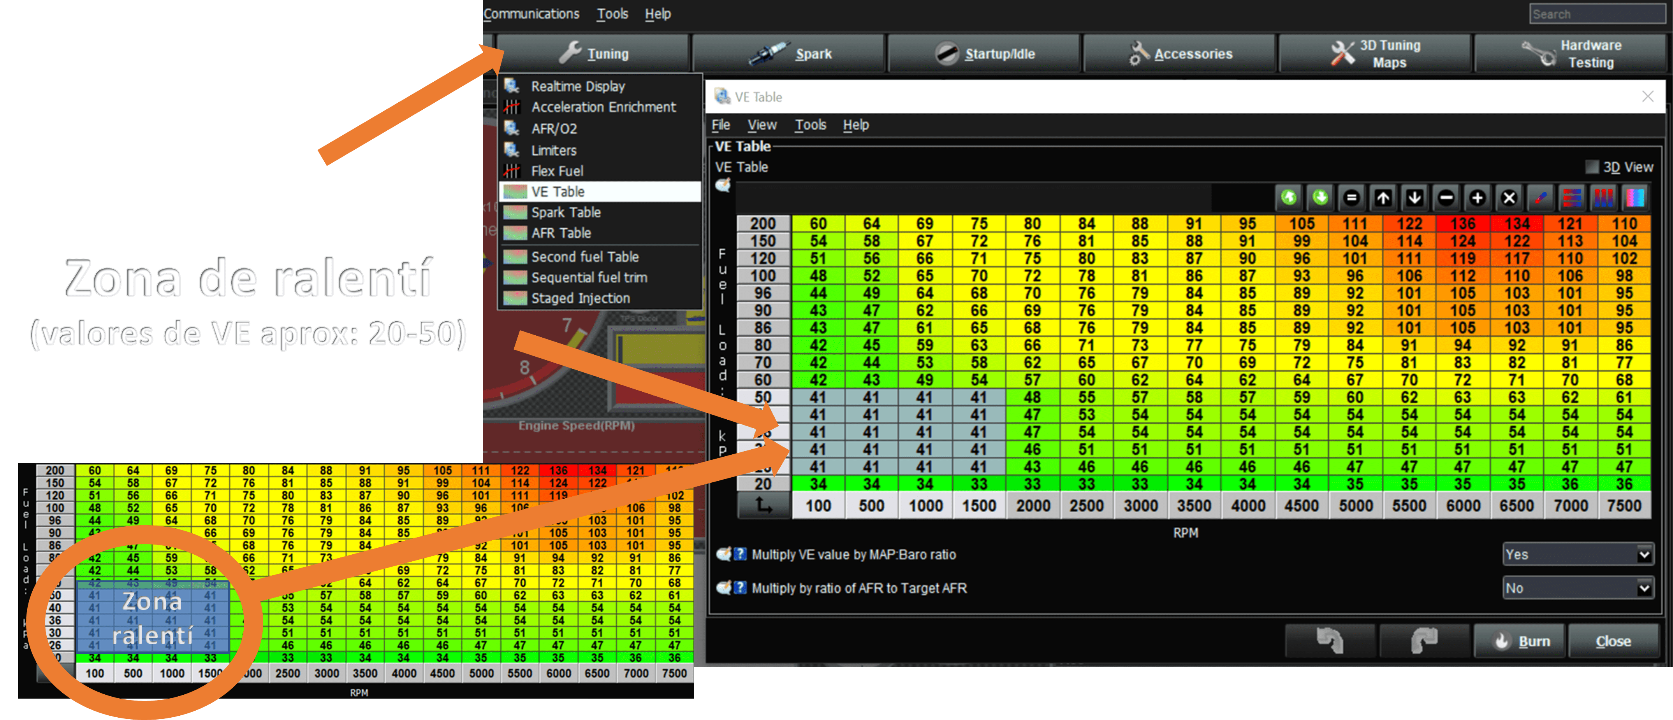Open Help menu in VE Table window
The image size is (1673, 720).
pos(856,124)
